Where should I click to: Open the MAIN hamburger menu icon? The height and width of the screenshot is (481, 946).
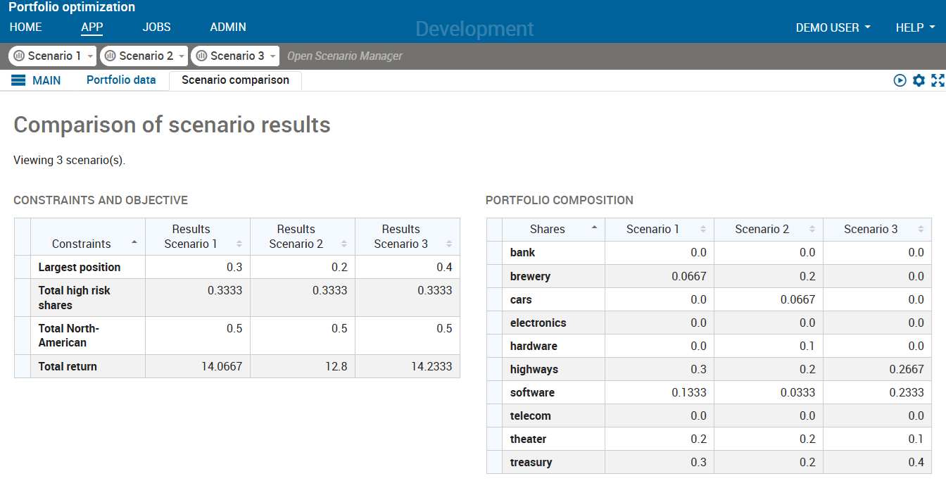[x=17, y=80]
